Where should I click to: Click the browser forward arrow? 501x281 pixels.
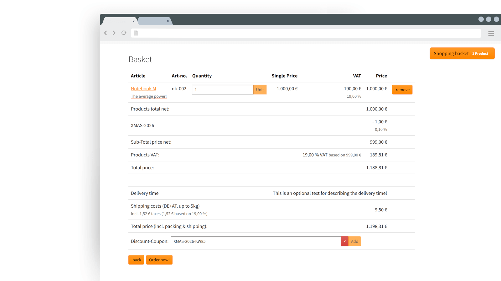[114, 33]
